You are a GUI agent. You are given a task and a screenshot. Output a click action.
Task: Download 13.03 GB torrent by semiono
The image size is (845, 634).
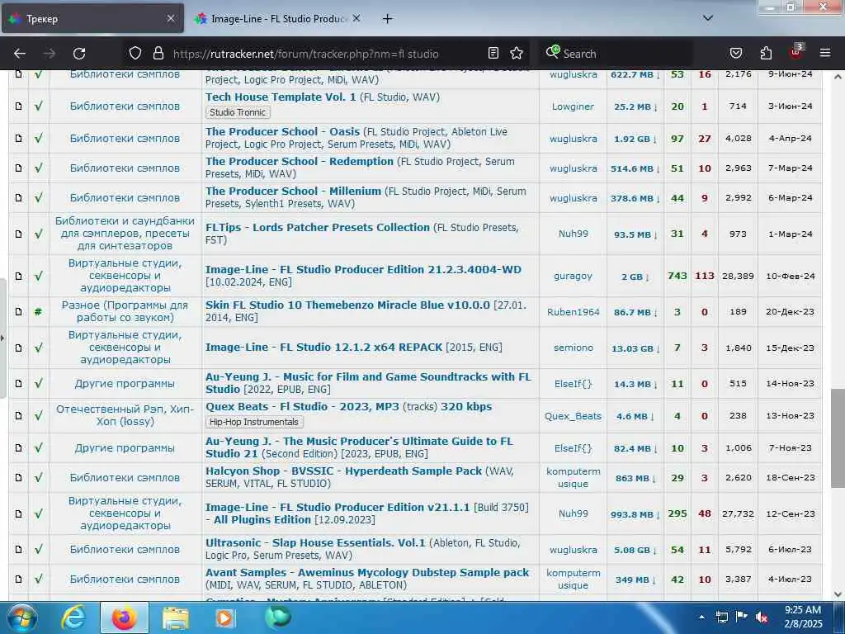click(x=635, y=348)
